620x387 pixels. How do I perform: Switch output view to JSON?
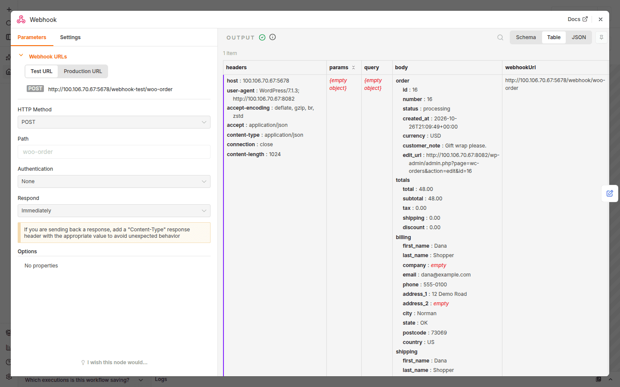tap(579, 37)
